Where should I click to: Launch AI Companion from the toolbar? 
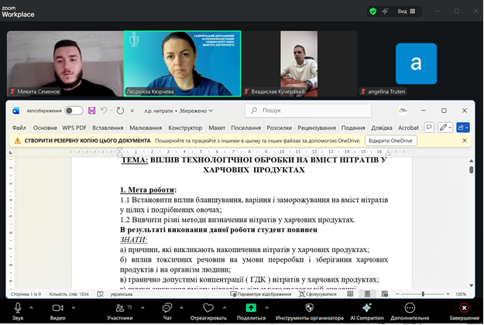366,308
